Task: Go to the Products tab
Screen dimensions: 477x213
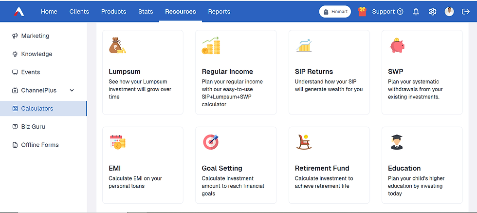Action: coord(113,12)
